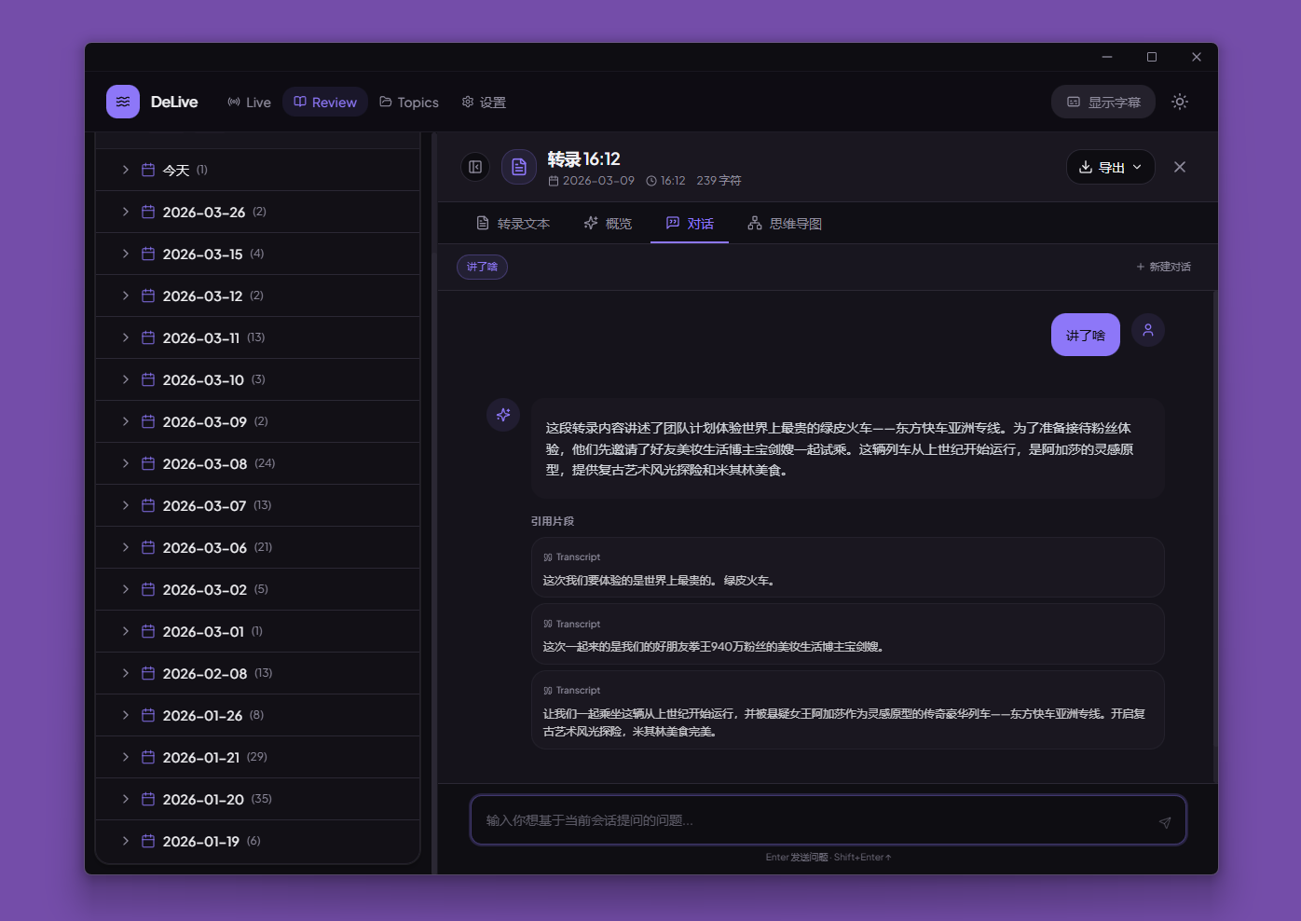The height and width of the screenshot is (921, 1301).
Task: Toggle 显示字幕 subtitle display
Action: tap(1102, 102)
